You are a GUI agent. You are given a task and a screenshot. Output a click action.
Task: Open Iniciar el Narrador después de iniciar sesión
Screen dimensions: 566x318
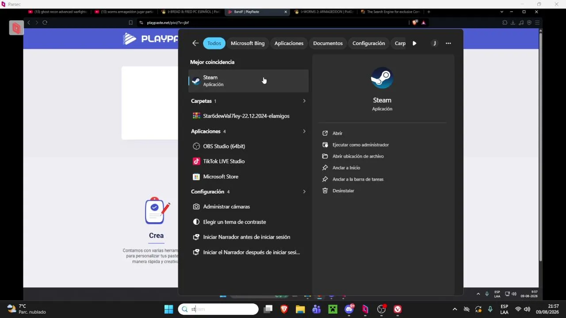point(248,252)
